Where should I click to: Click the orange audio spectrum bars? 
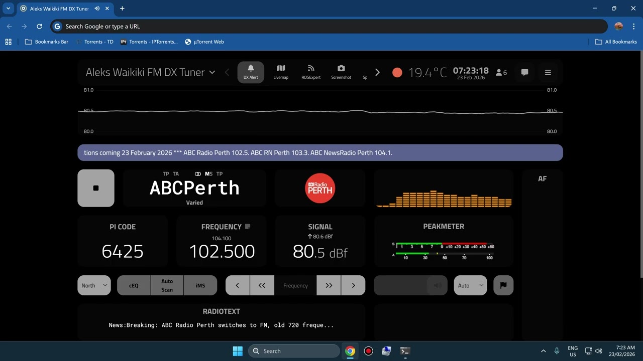point(444,199)
